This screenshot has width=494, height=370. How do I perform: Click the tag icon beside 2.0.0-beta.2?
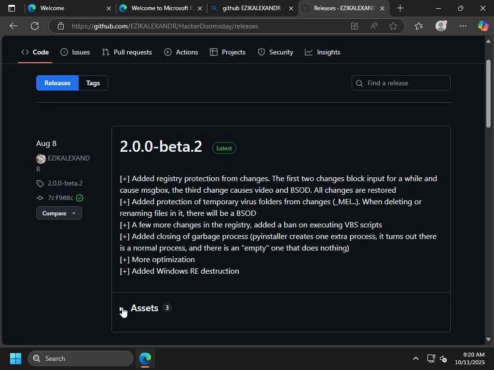[x=40, y=184]
